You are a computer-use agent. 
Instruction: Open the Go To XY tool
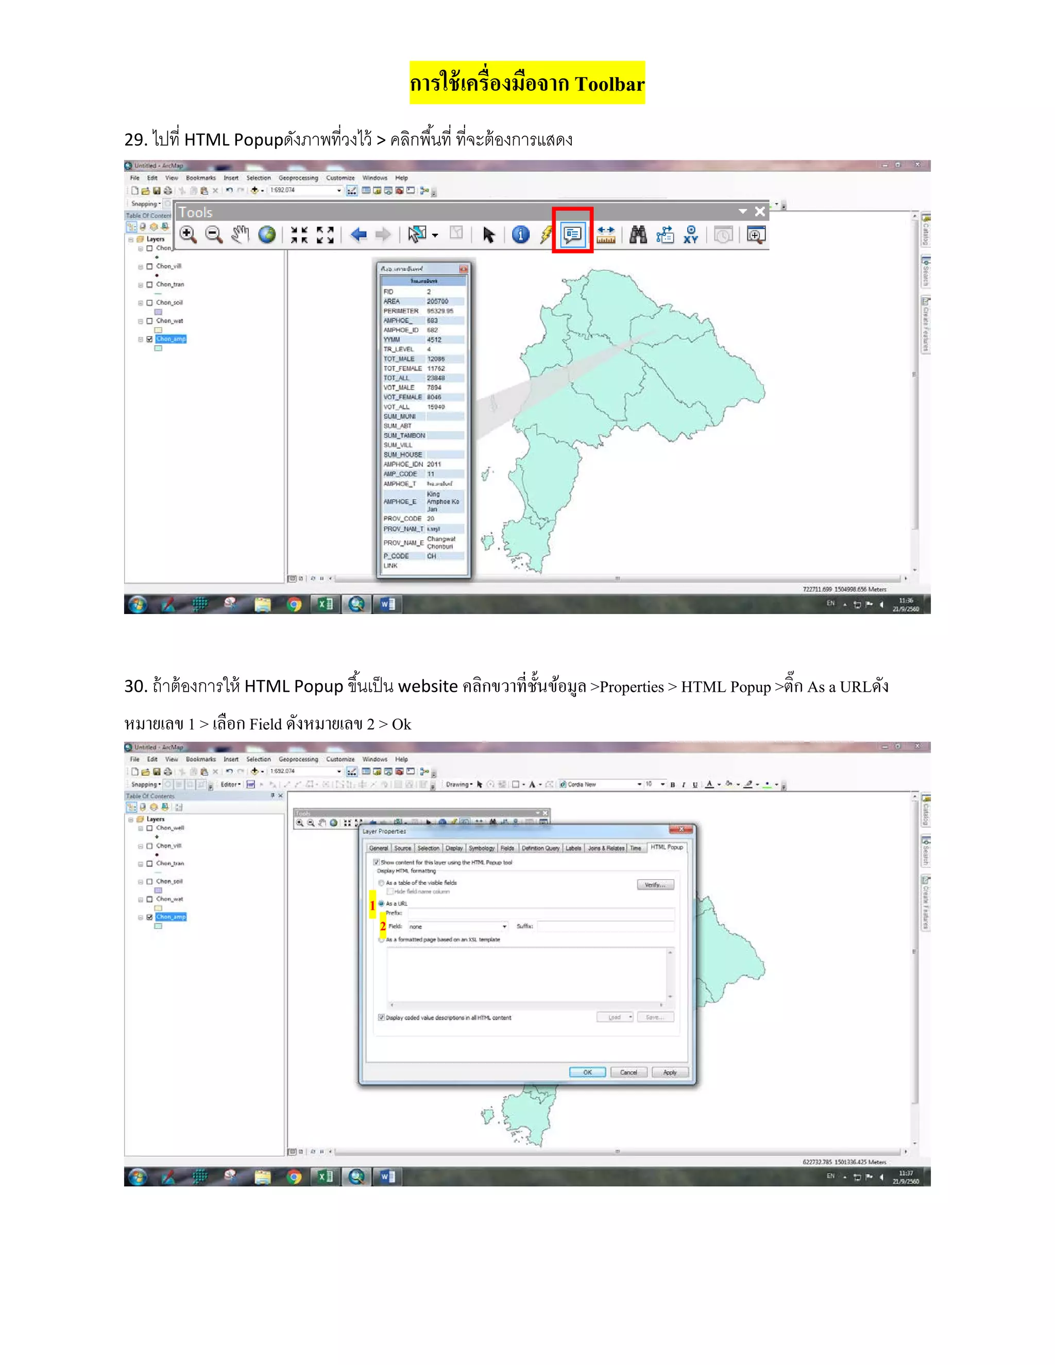point(691,234)
